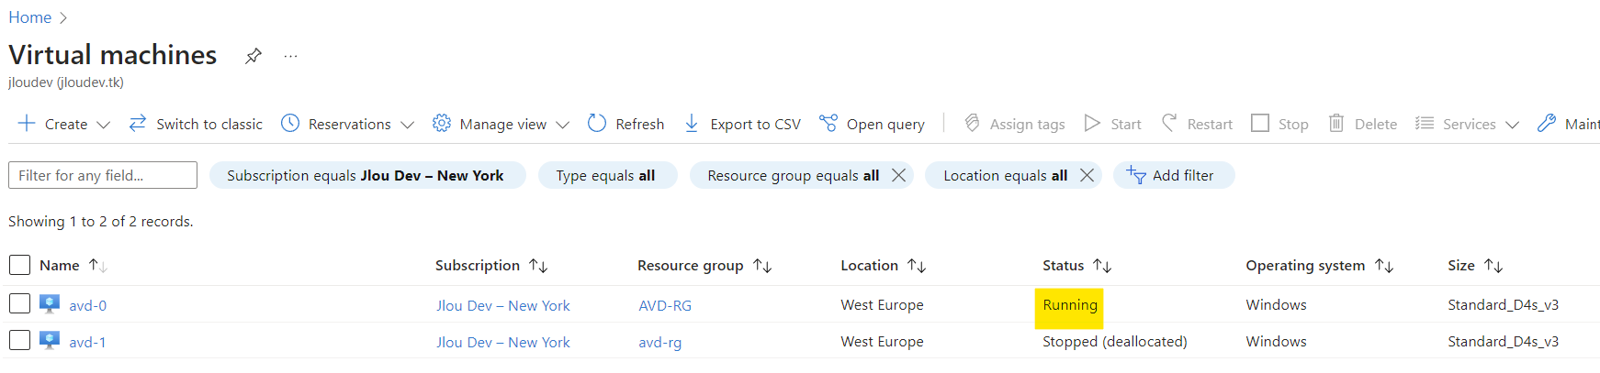Open the Type equals all filter
The width and height of the screenshot is (1600, 373).
[607, 175]
